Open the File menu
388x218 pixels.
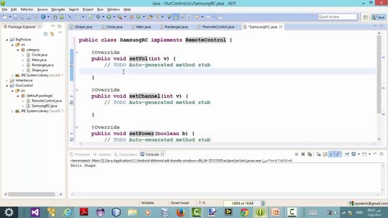tap(4, 10)
